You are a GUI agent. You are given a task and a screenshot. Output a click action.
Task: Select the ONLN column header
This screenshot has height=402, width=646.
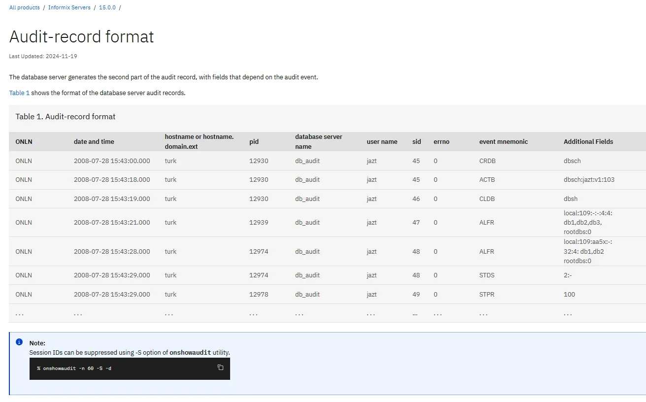pyautogui.click(x=24, y=141)
